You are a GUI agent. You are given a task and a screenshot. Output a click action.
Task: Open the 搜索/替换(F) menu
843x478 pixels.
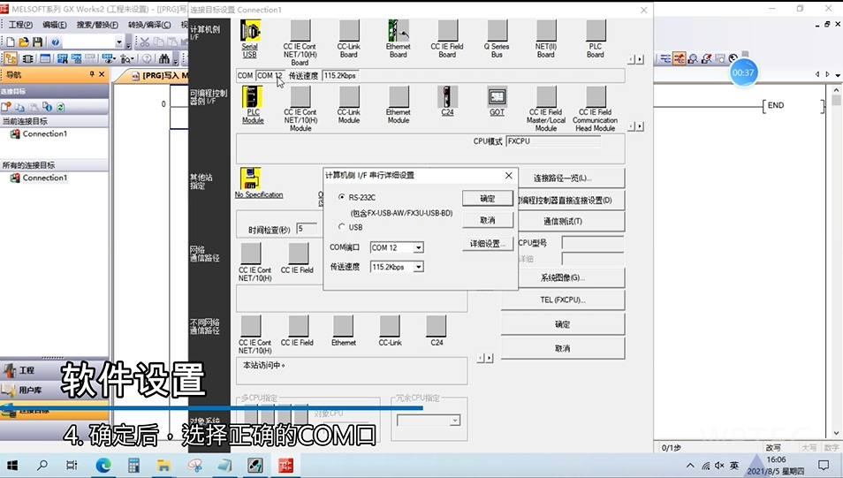97,25
